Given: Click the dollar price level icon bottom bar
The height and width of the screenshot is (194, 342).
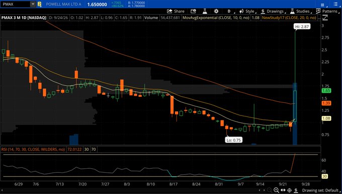Looking at the screenshot, I should coord(296,190).
